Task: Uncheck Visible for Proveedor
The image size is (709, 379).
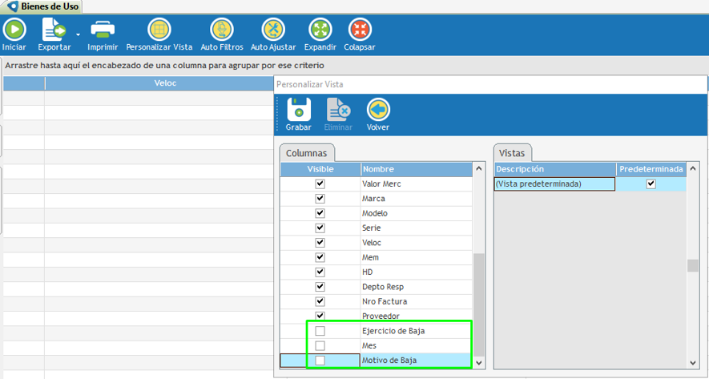Action: click(x=320, y=316)
